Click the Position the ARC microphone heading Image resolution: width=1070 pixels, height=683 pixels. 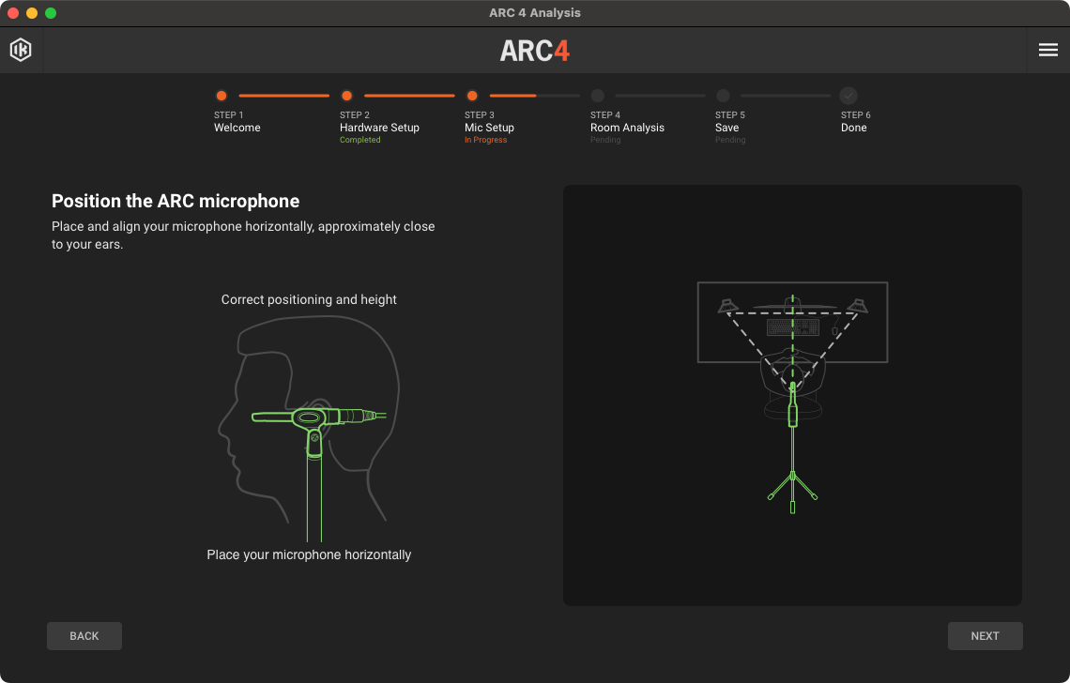[176, 201]
